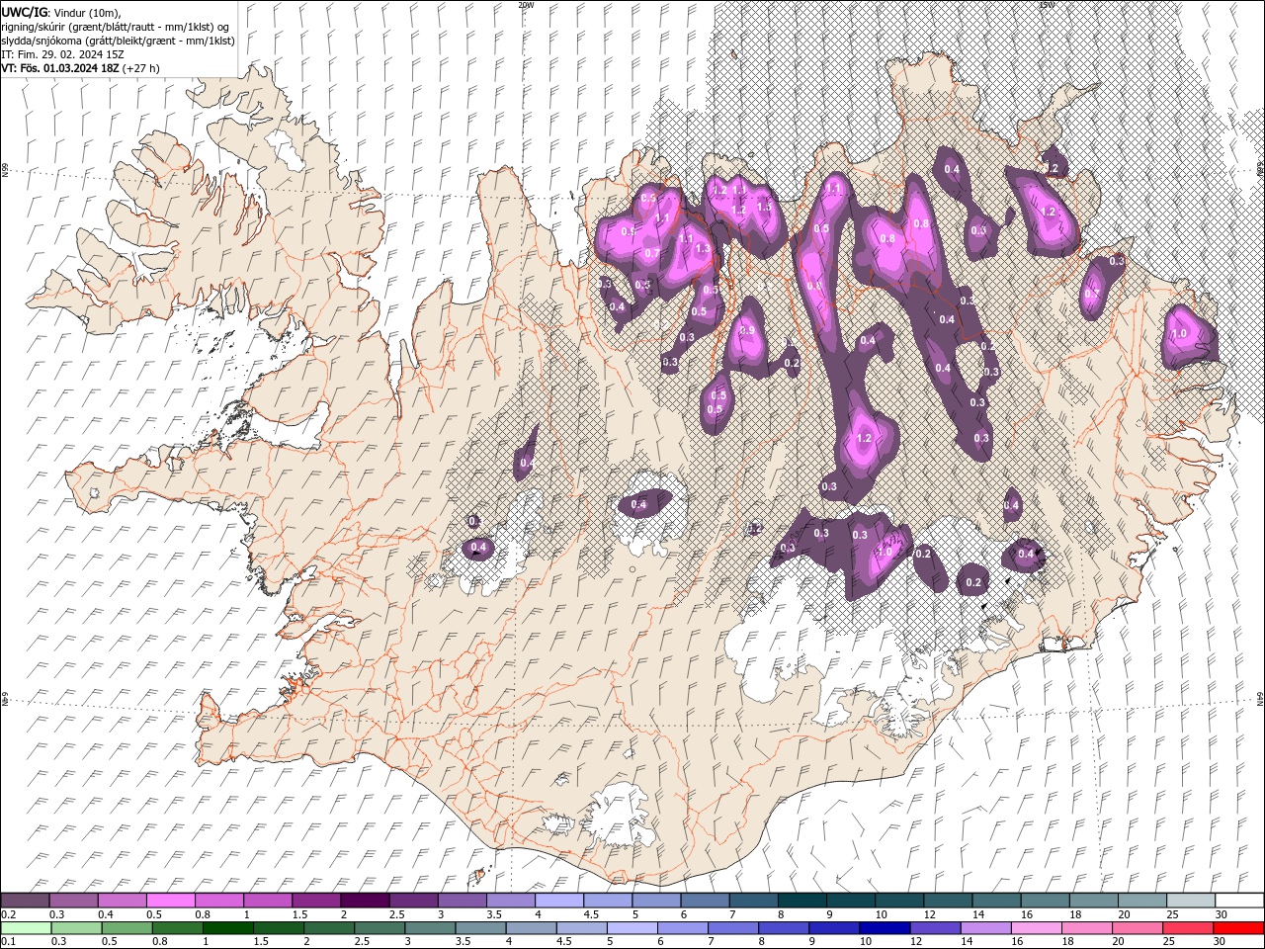Pick the upper legend swatch starting at 0.3

tap(73, 901)
